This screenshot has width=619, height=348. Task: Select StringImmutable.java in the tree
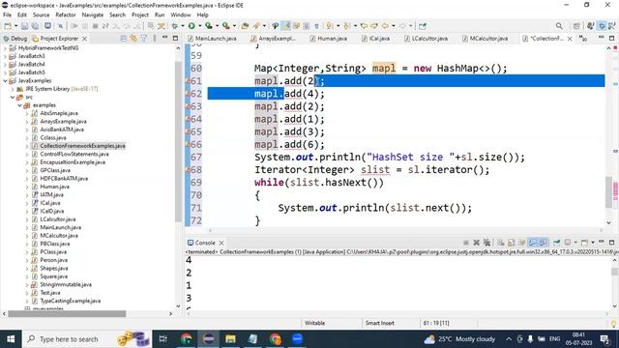tap(66, 284)
